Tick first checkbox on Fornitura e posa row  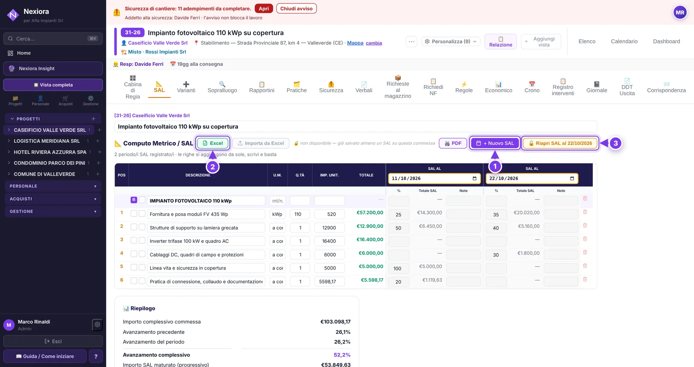coord(134,213)
